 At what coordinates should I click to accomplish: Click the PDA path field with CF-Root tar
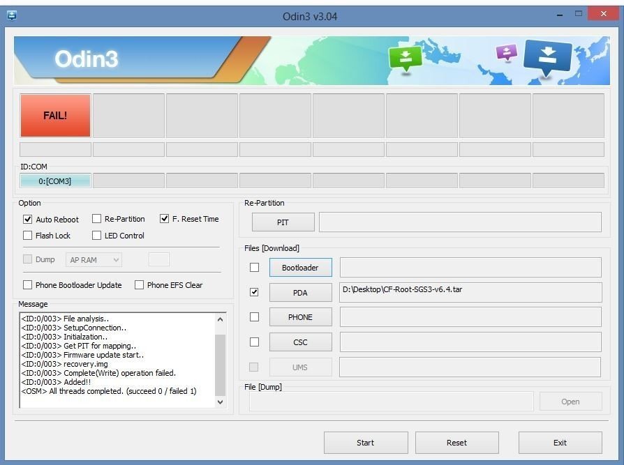470,293
